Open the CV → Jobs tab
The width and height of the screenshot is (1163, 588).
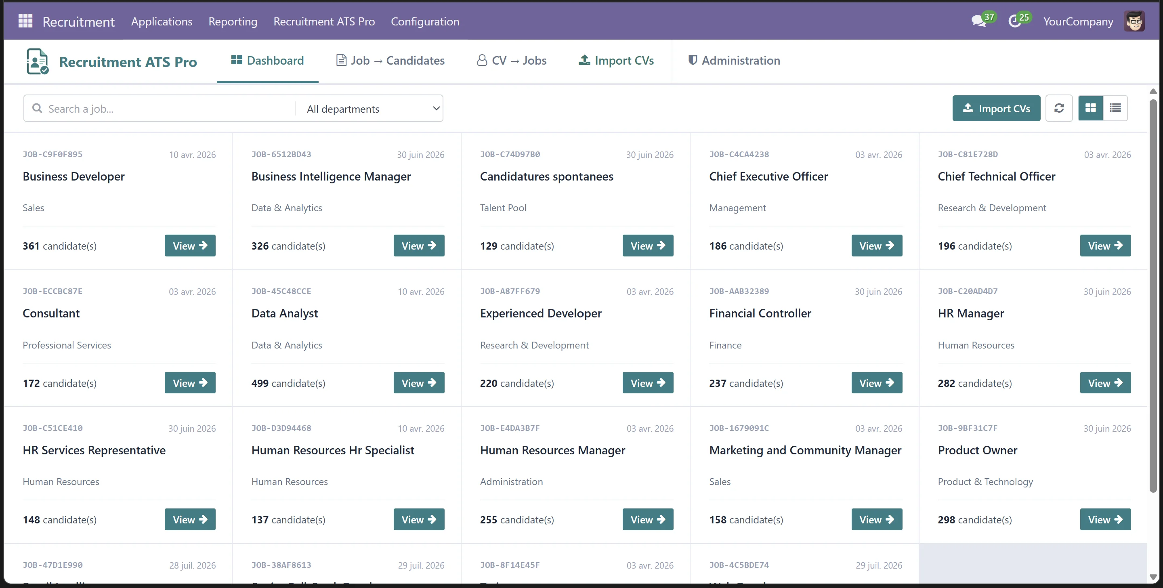[512, 61]
